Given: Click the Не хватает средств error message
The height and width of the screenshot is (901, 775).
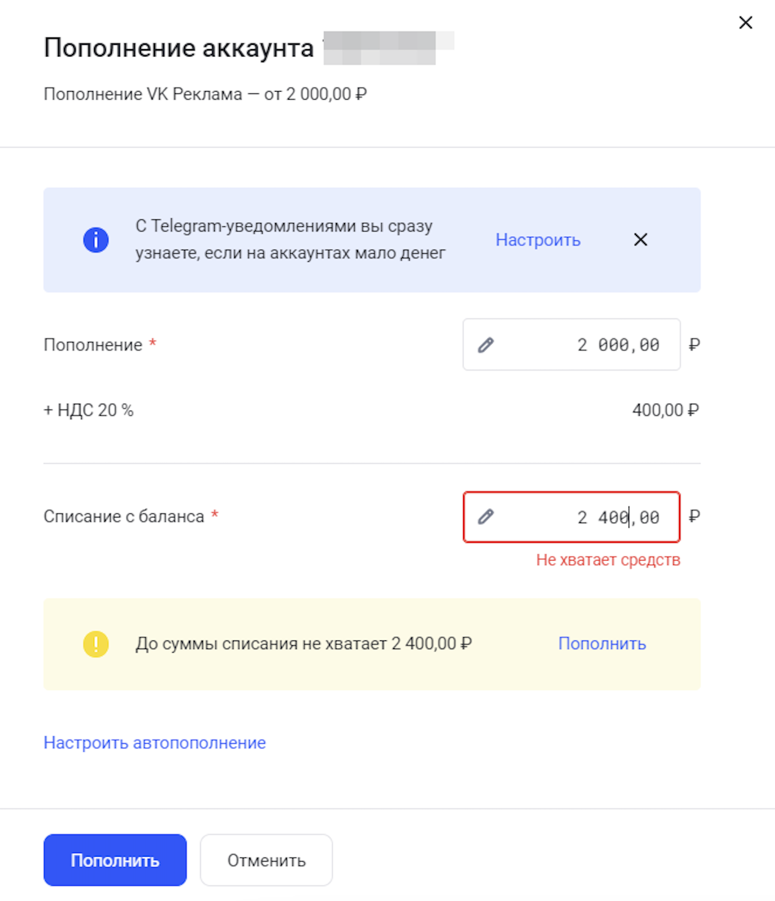Looking at the screenshot, I should click(609, 559).
